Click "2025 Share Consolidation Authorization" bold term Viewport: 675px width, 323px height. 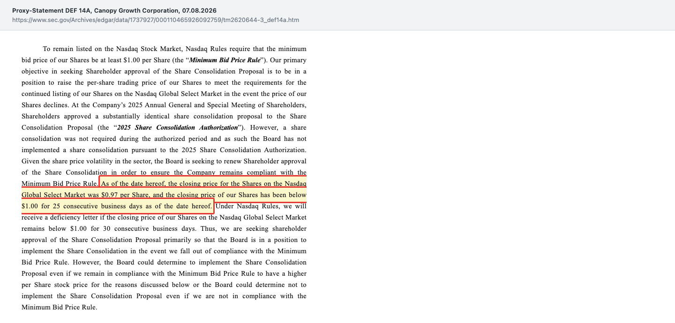178,127
